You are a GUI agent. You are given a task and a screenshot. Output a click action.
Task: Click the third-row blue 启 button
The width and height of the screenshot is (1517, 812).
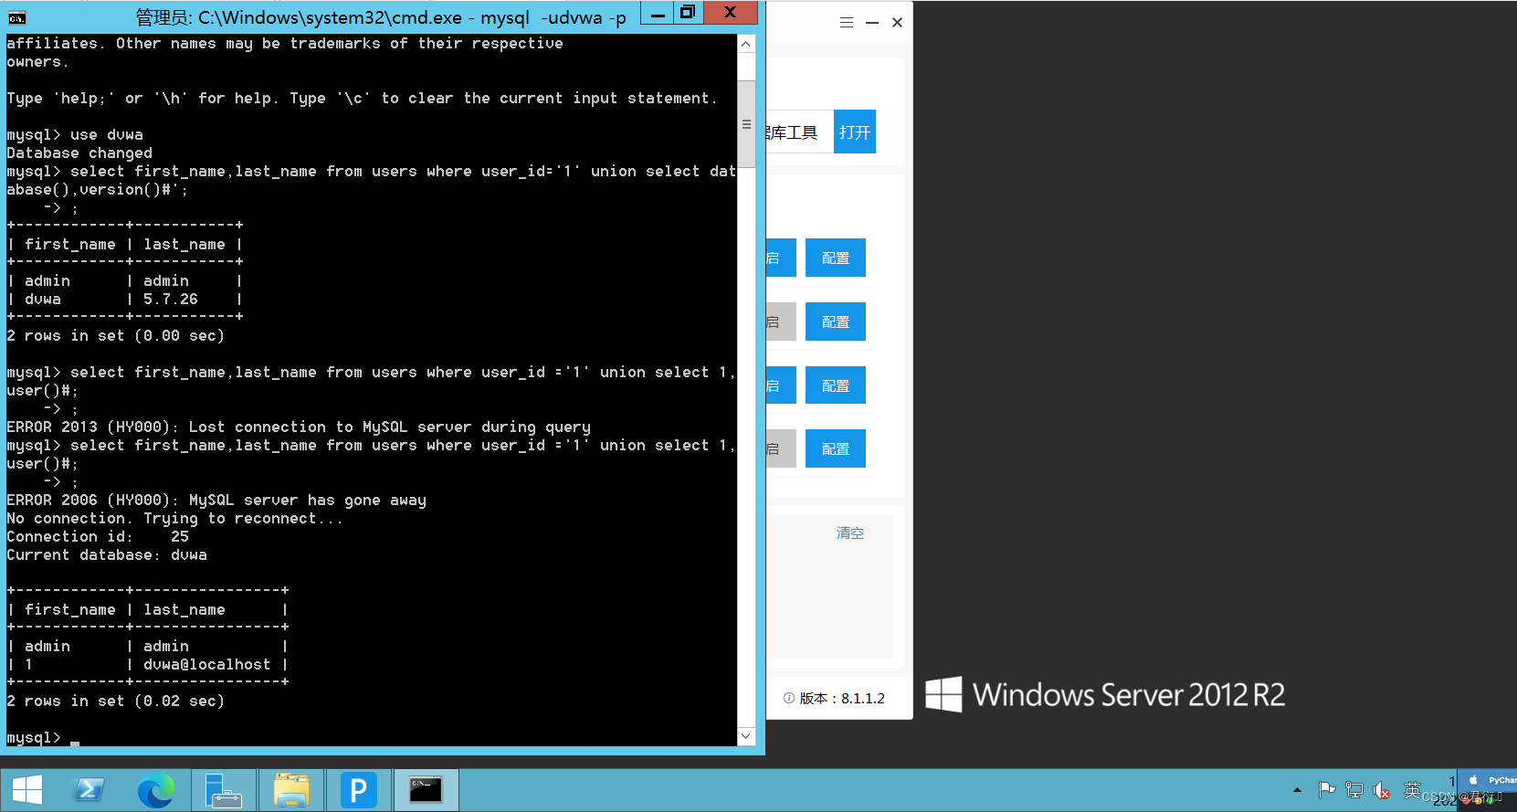coord(781,386)
